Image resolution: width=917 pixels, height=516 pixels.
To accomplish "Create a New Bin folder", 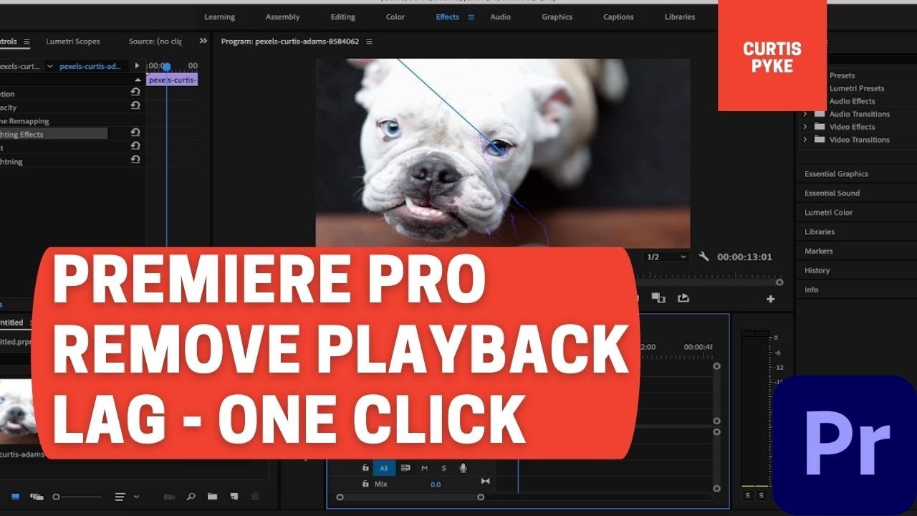I will [212, 496].
